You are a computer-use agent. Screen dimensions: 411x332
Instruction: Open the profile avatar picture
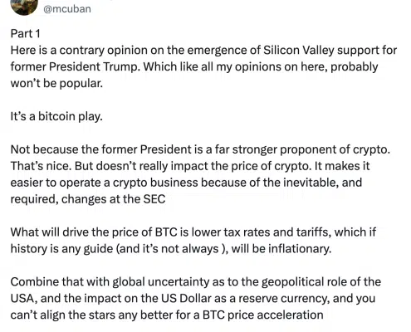[24, 6]
